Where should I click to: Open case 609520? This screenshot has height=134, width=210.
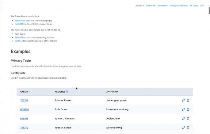pos(25,109)
